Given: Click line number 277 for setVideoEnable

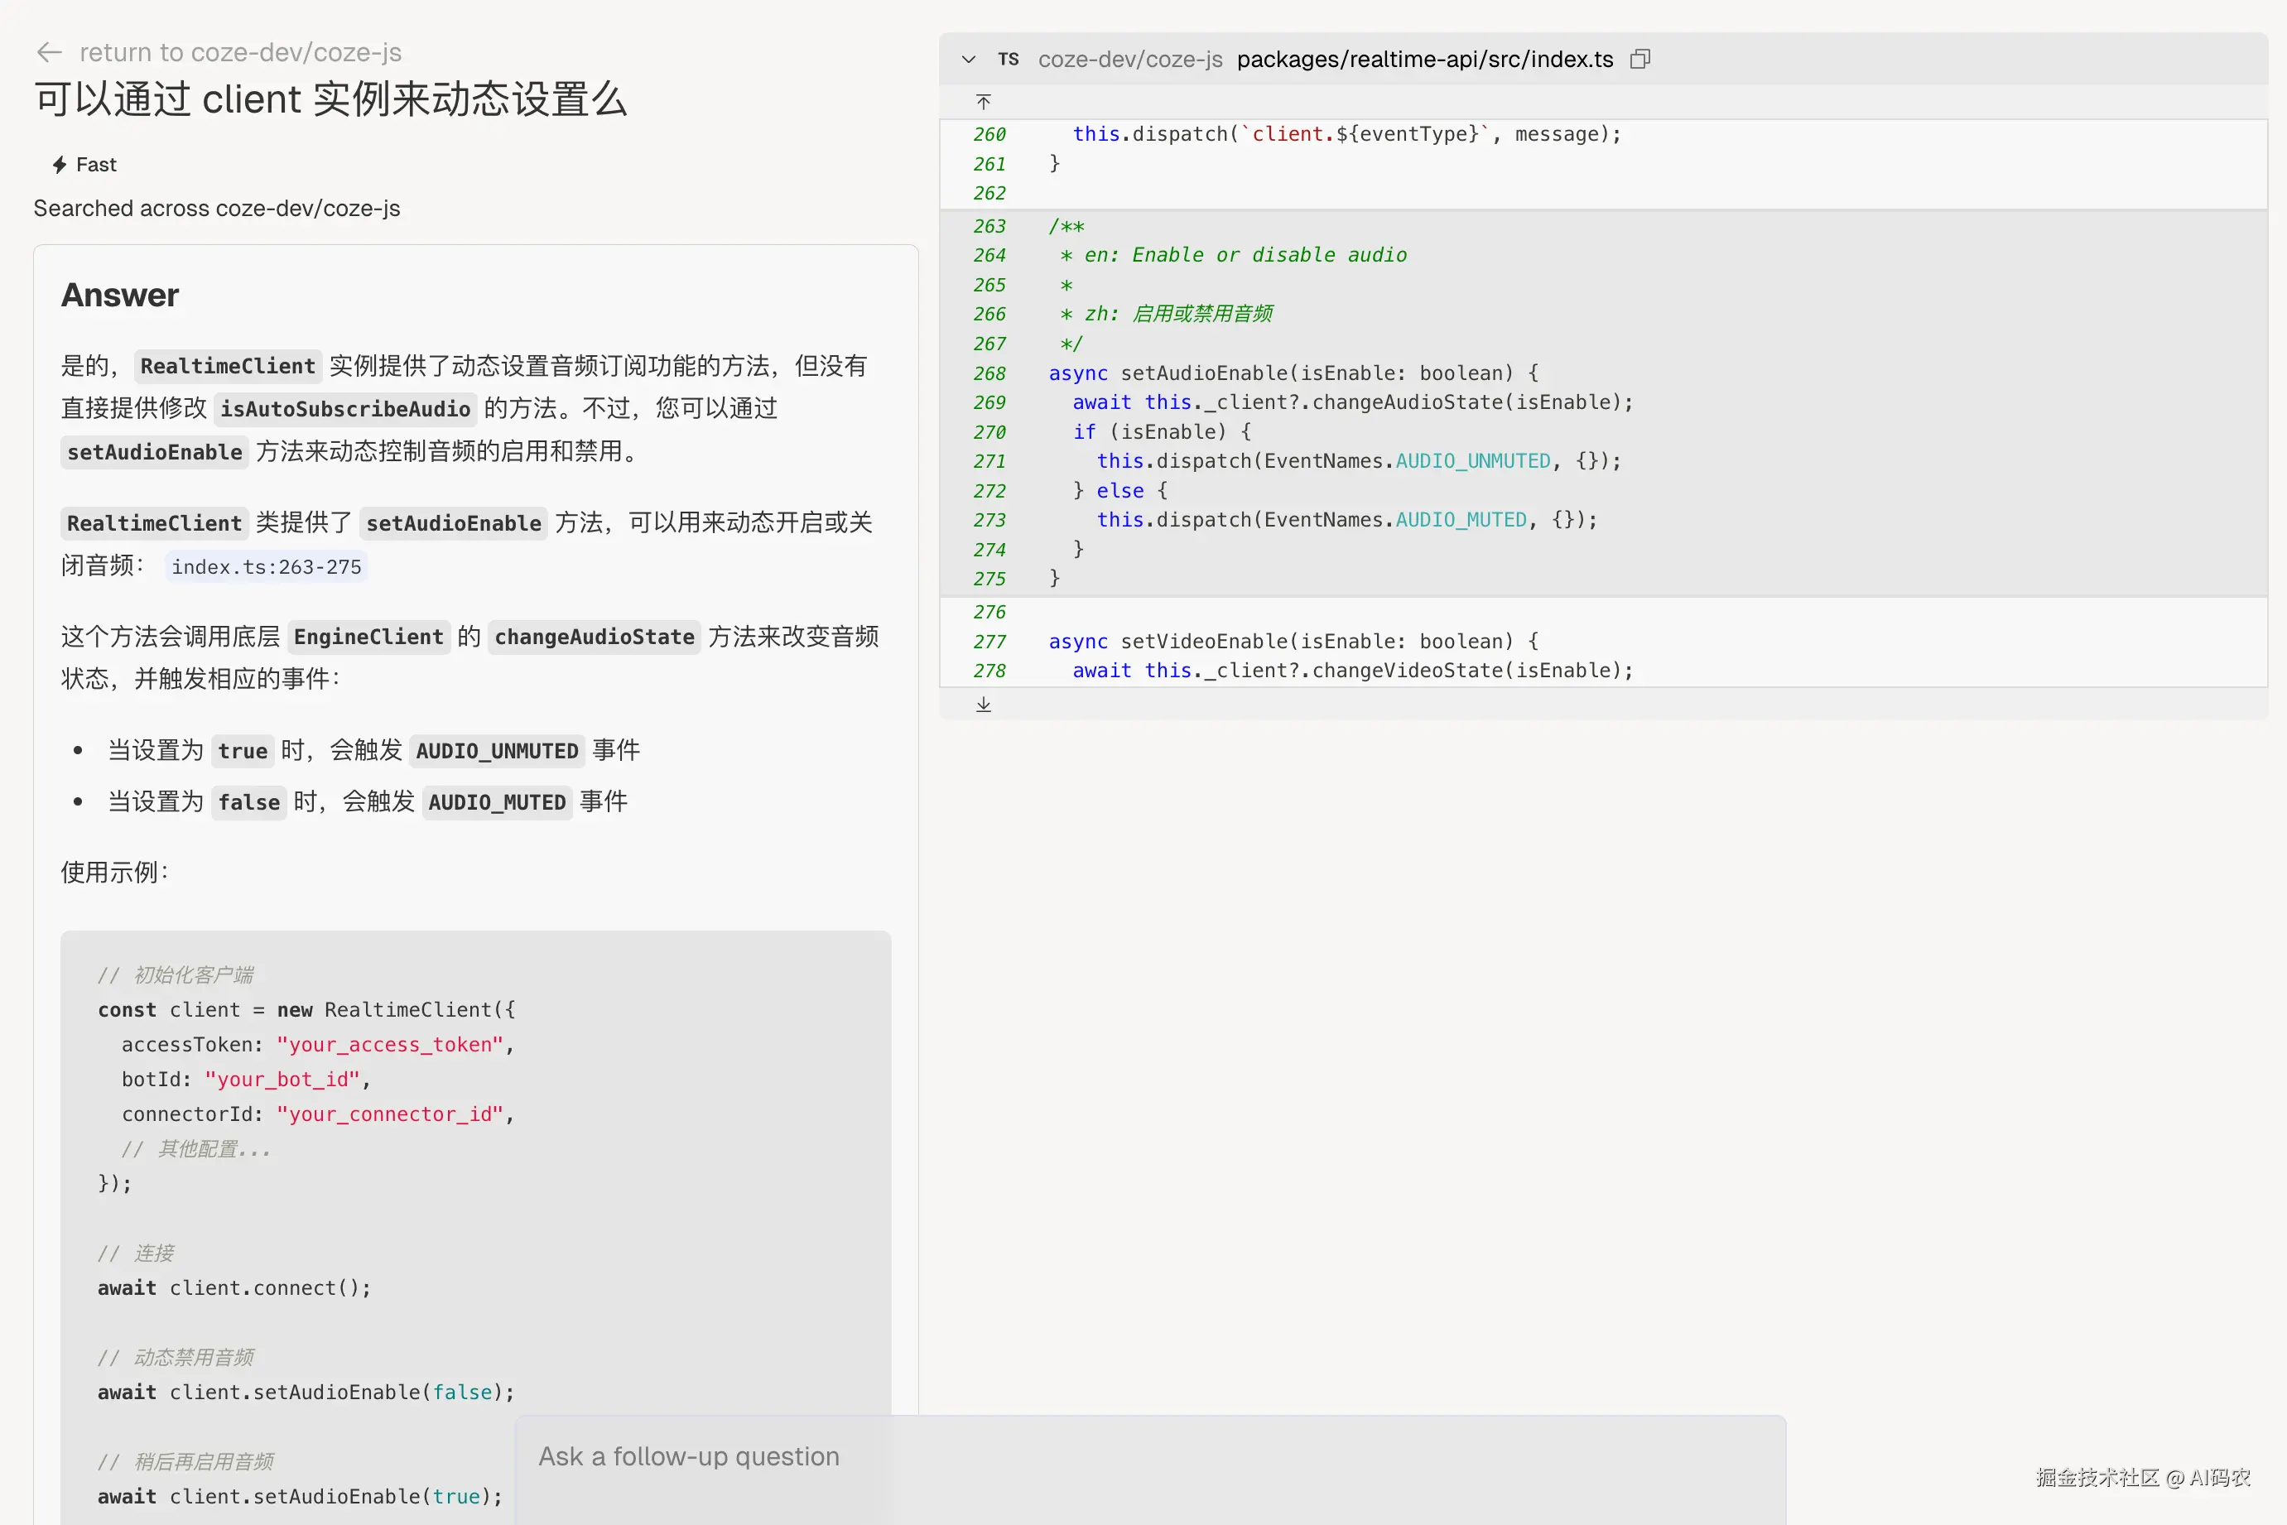Looking at the screenshot, I should (x=989, y=642).
